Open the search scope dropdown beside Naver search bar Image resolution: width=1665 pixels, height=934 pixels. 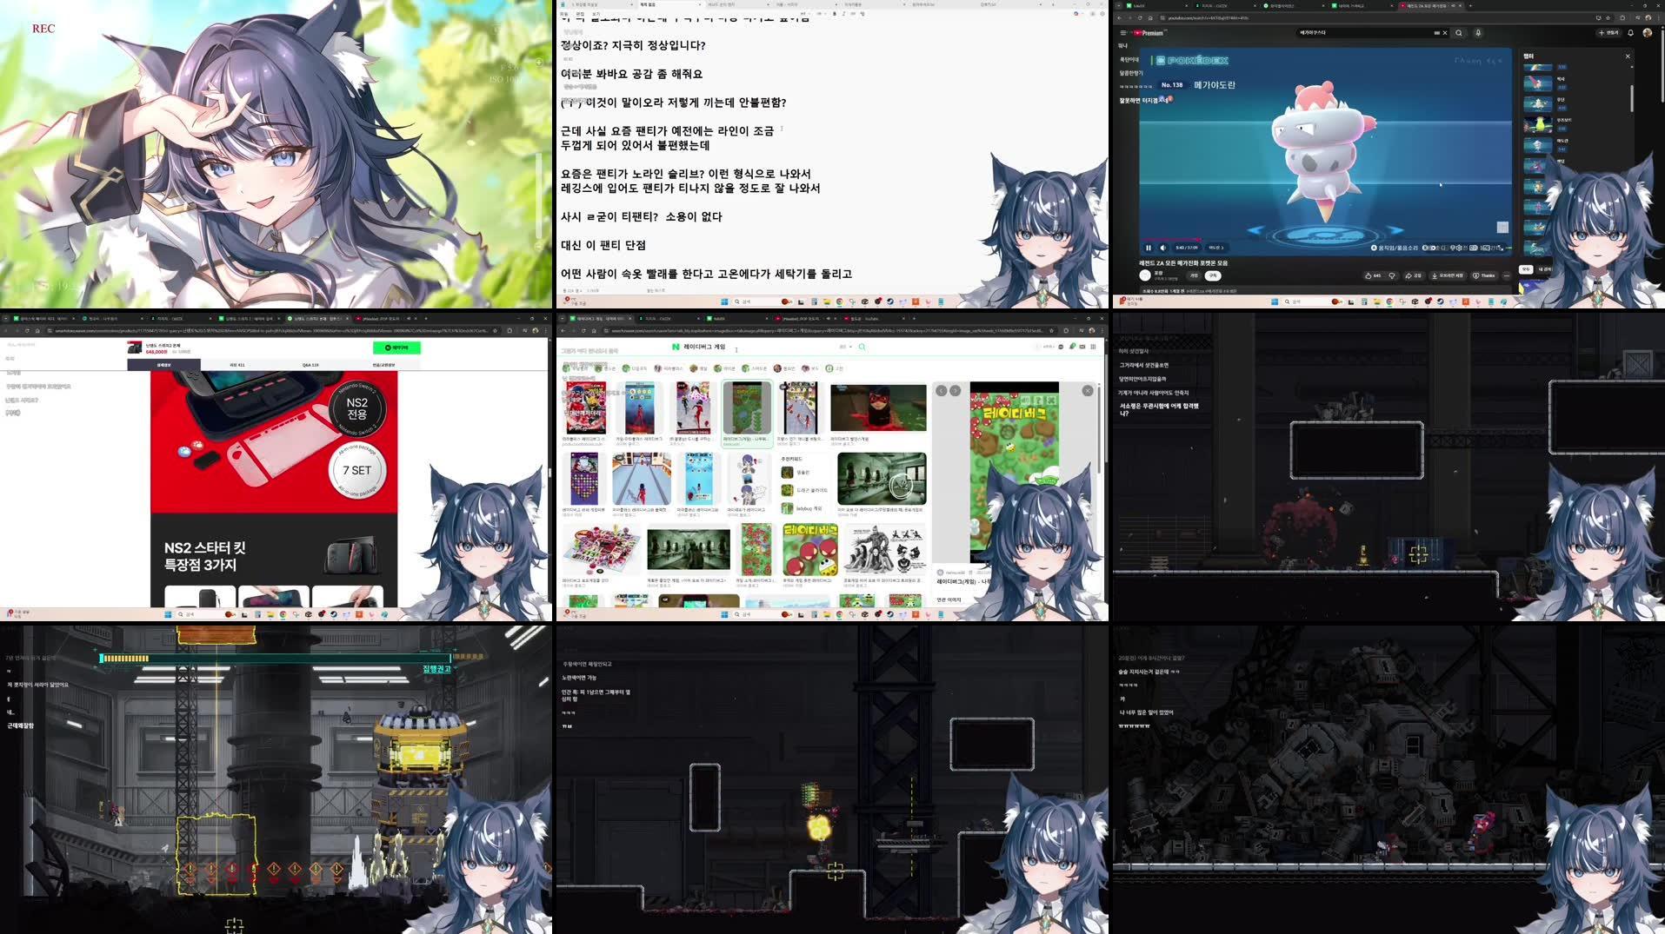846,347
